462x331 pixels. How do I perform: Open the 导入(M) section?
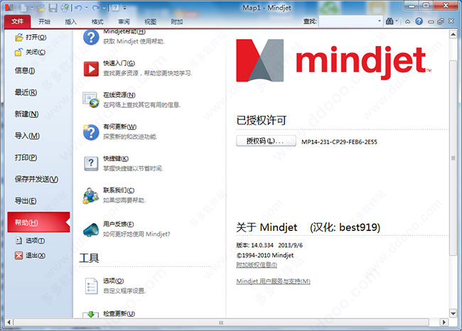tap(27, 136)
